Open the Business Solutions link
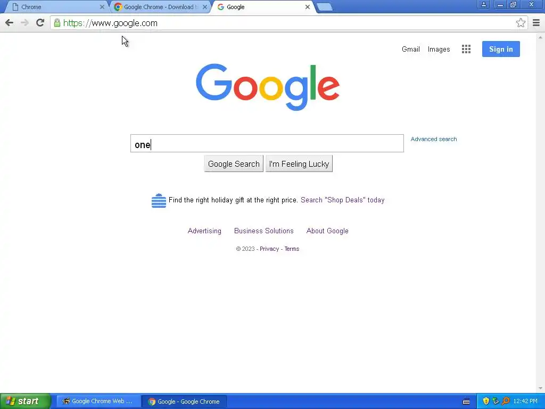Screen dimensions: 545x409 click(264, 231)
